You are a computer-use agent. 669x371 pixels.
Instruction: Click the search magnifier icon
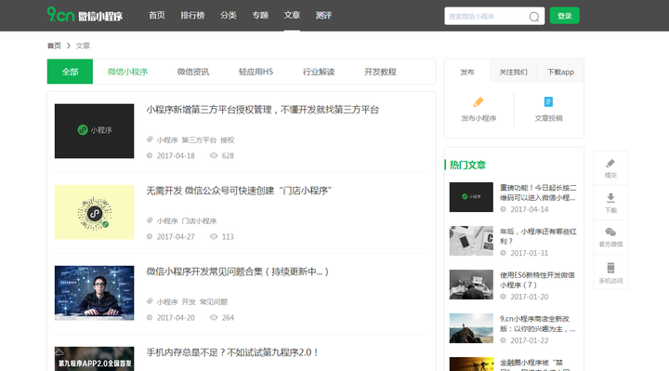click(x=533, y=17)
